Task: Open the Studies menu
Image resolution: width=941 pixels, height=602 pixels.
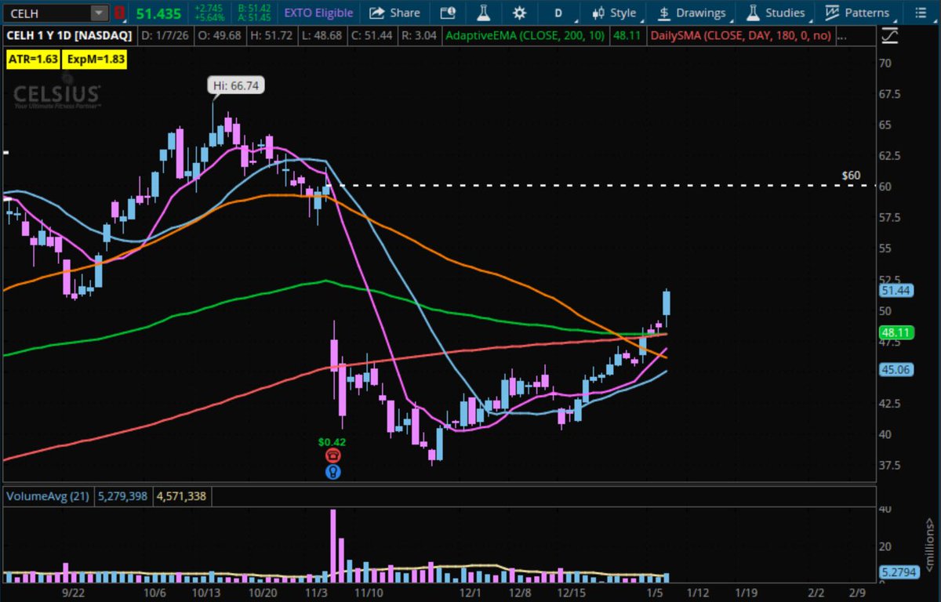Action: (776, 13)
